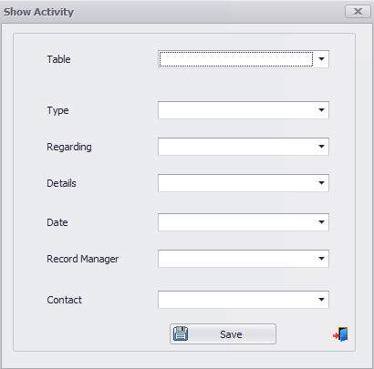The width and height of the screenshot is (374, 369).
Task: Open the Table dropdown arrow
Action: (x=321, y=59)
